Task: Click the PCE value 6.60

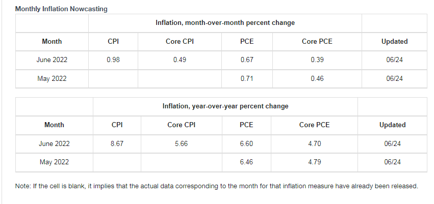Action: point(246,143)
